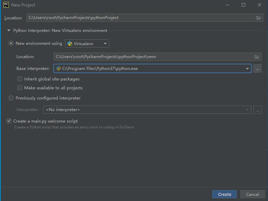The height and width of the screenshot is (201, 268).
Task: Click the PyCharm logo icon in title bar
Action: 6,5
